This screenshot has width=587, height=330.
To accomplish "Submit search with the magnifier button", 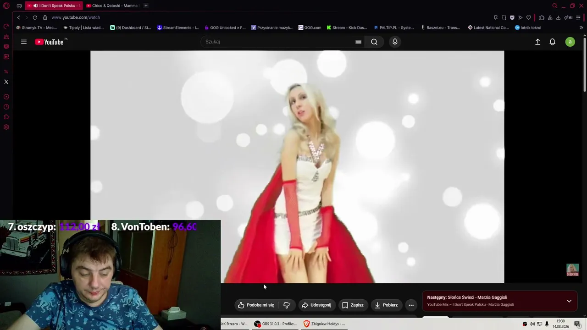I will (374, 42).
